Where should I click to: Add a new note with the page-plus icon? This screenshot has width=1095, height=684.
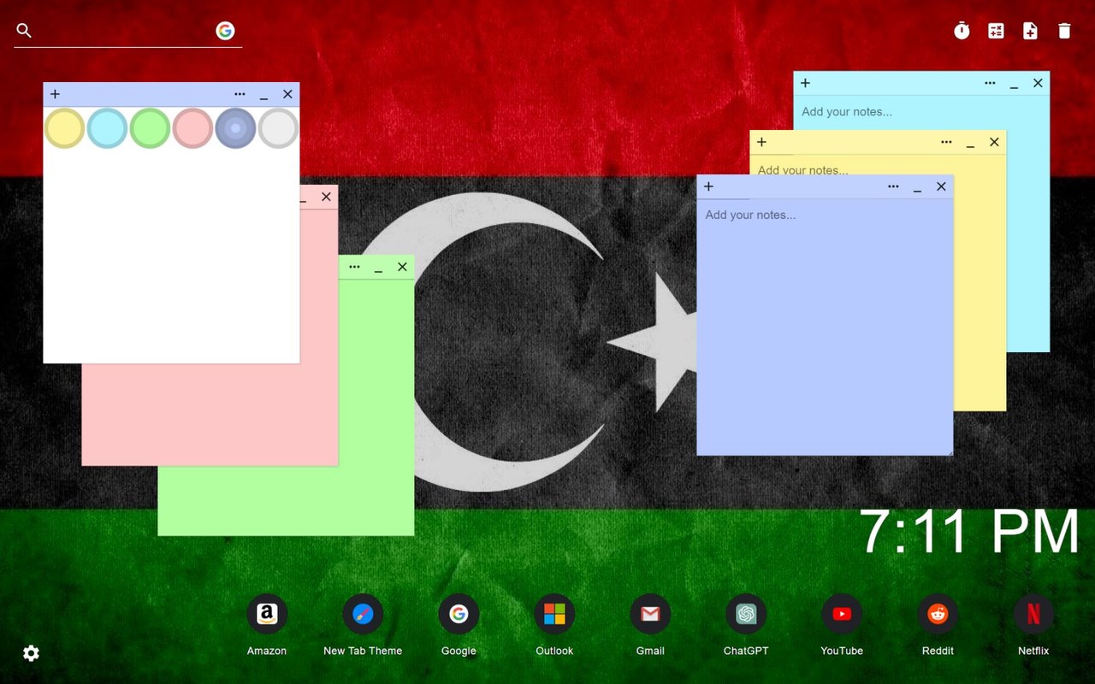[1030, 31]
